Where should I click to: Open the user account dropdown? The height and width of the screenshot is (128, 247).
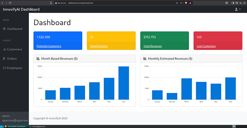point(238,9)
